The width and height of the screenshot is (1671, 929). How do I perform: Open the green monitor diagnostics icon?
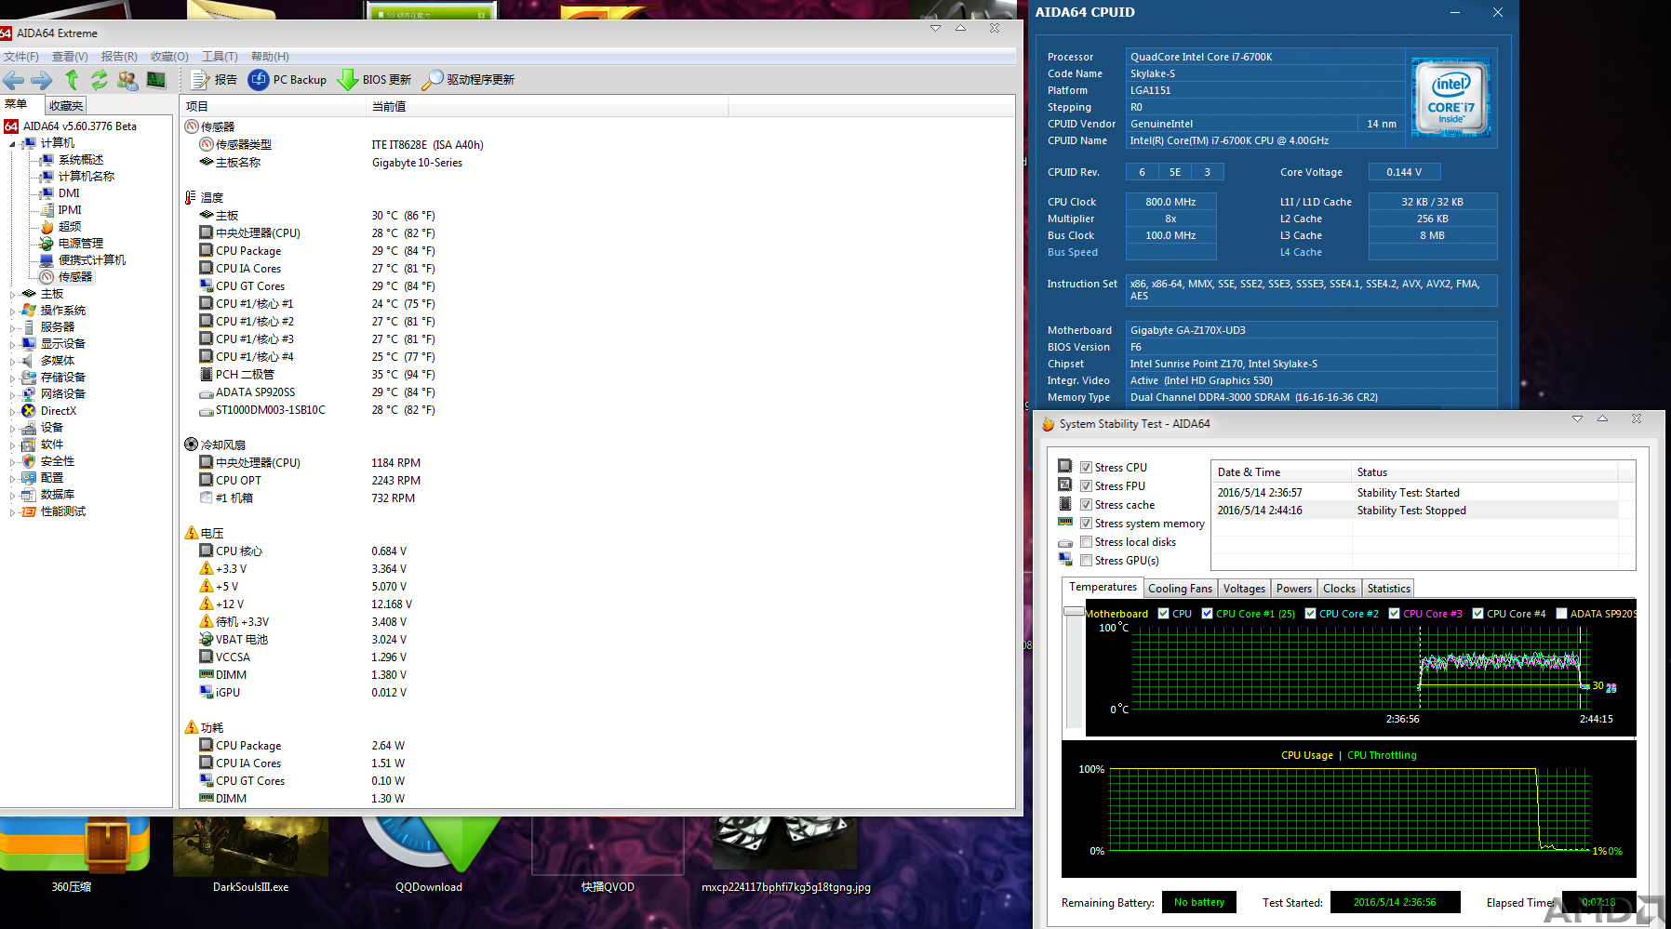pyautogui.click(x=156, y=80)
